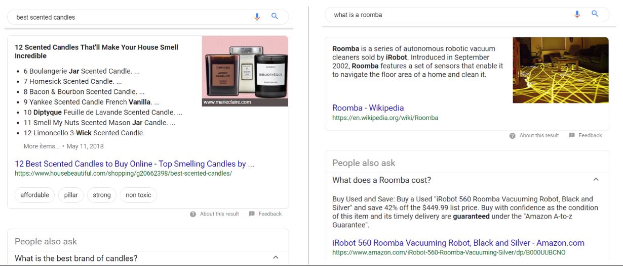Screen dimensions: 623x266
Task: Click the Roomba definition paragraph text
Action: click(x=418, y=62)
